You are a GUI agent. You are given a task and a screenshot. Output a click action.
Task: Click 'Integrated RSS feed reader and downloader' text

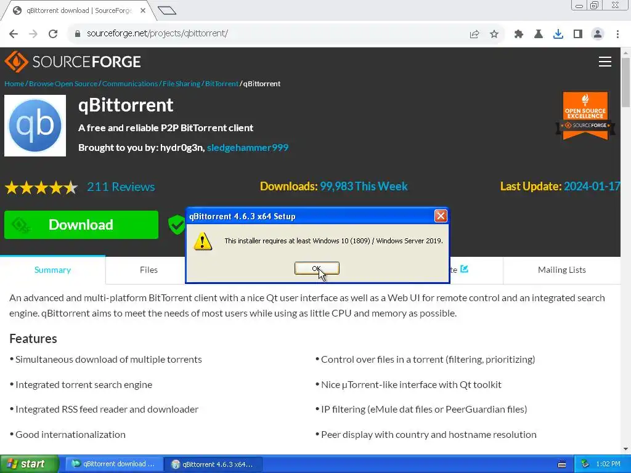point(107,409)
